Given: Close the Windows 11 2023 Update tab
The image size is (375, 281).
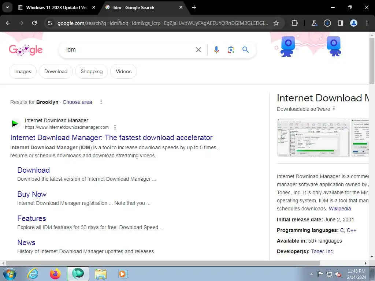Looking at the screenshot, I should pyautogui.click(x=94, y=7).
